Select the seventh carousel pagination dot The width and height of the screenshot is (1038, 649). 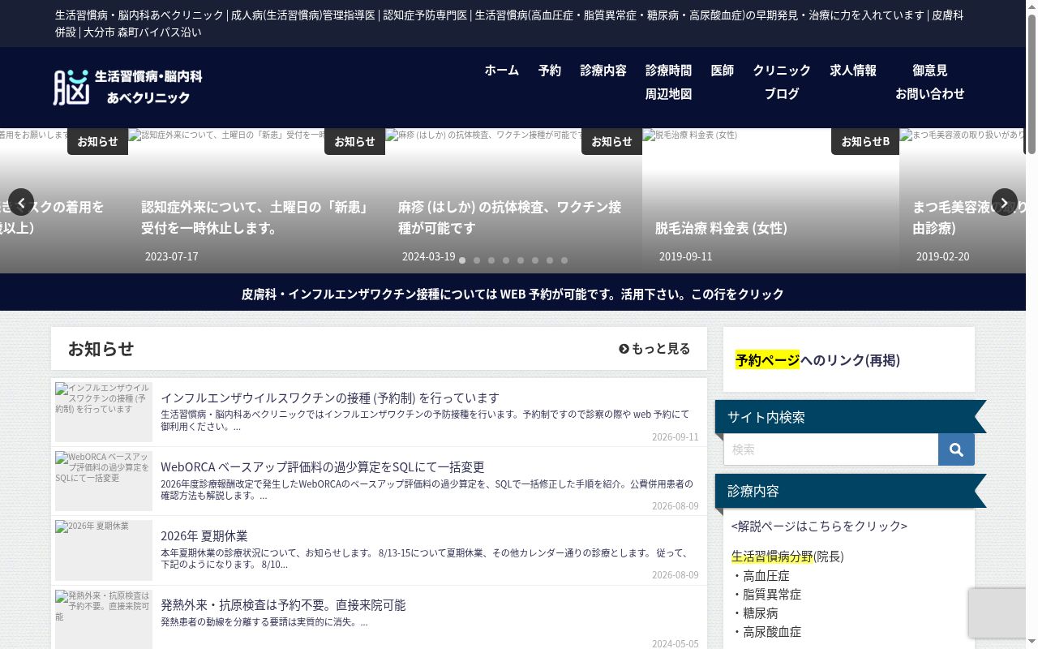(x=550, y=260)
